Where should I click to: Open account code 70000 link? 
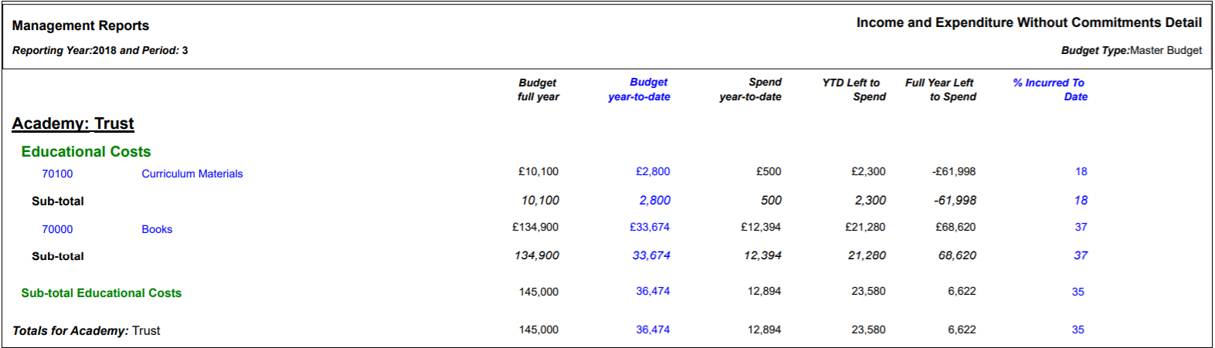pyautogui.click(x=57, y=229)
